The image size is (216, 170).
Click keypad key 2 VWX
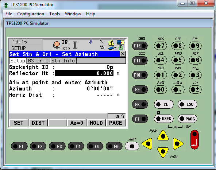coord(178,75)
